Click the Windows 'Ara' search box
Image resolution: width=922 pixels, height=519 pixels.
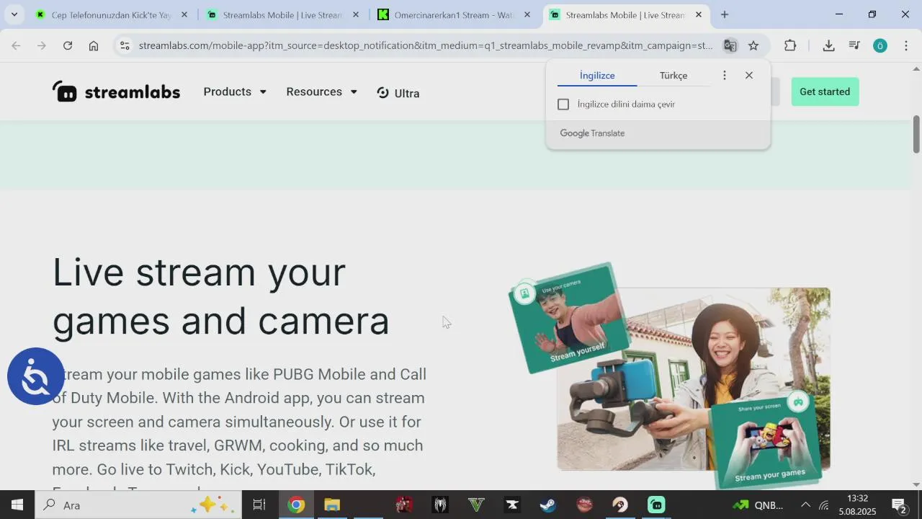(139, 505)
